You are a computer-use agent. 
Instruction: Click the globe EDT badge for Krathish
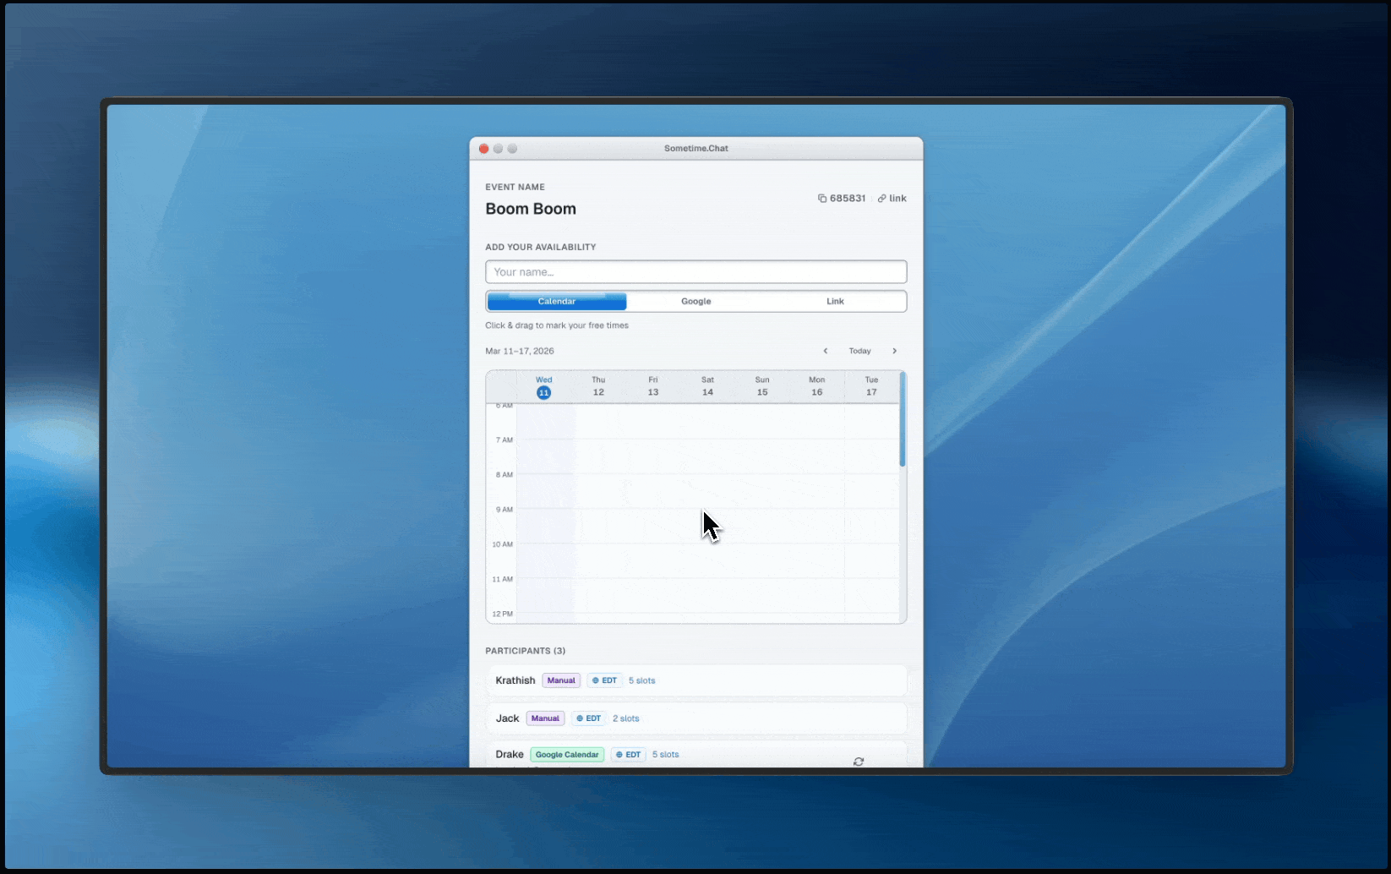pyautogui.click(x=605, y=680)
